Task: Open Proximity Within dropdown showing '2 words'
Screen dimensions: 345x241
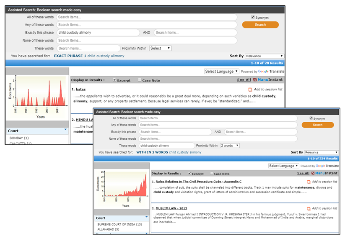Action: coord(230,146)
